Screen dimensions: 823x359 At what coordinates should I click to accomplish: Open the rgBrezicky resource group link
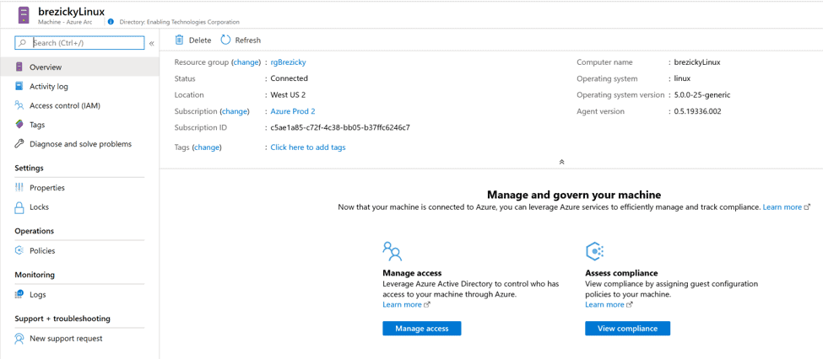(x=288, y=62)
